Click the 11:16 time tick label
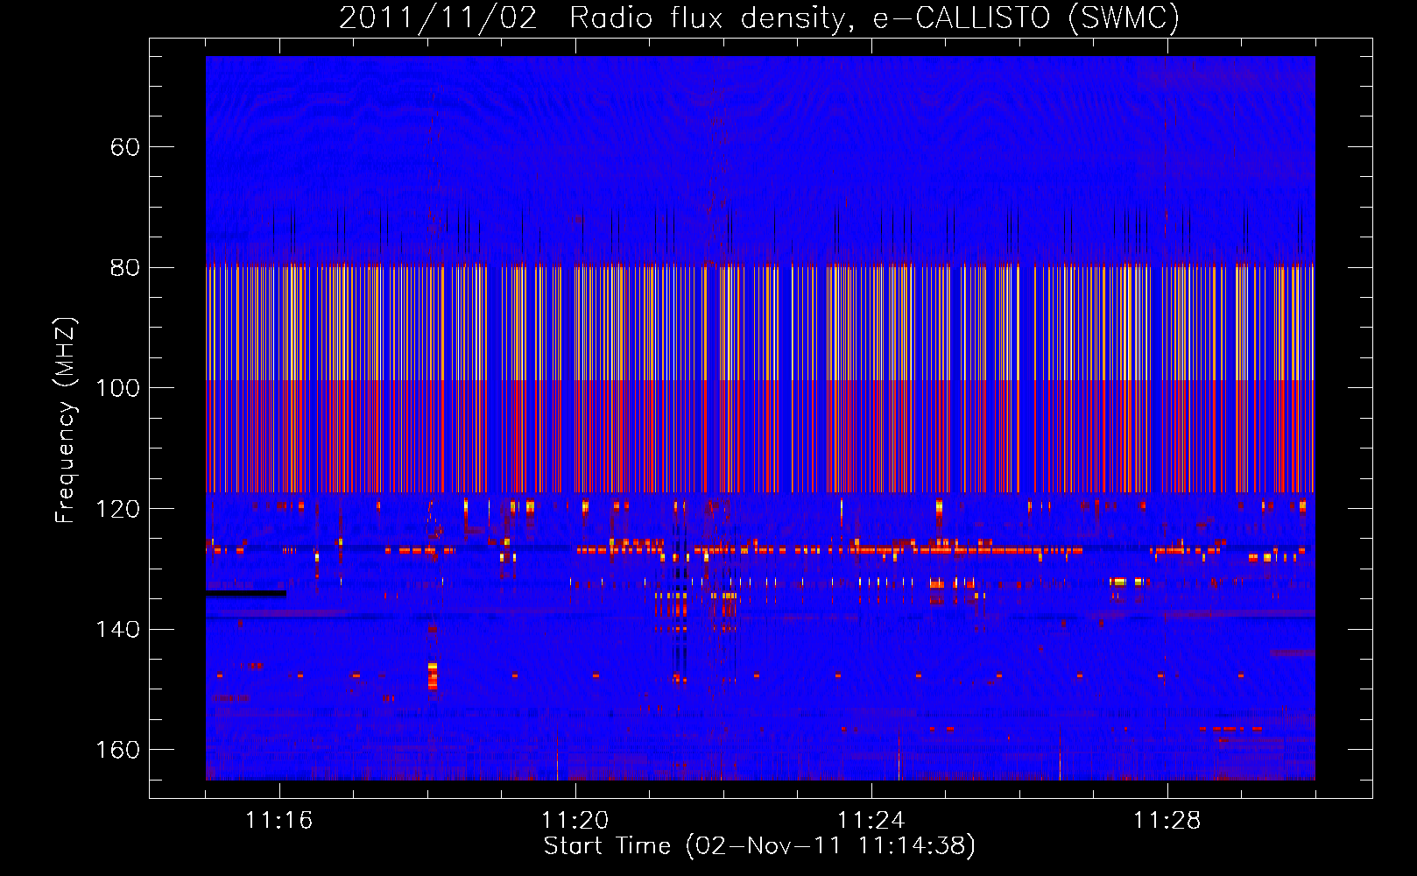The height and width of the screenshot is (876, 1417). [279, 821]
